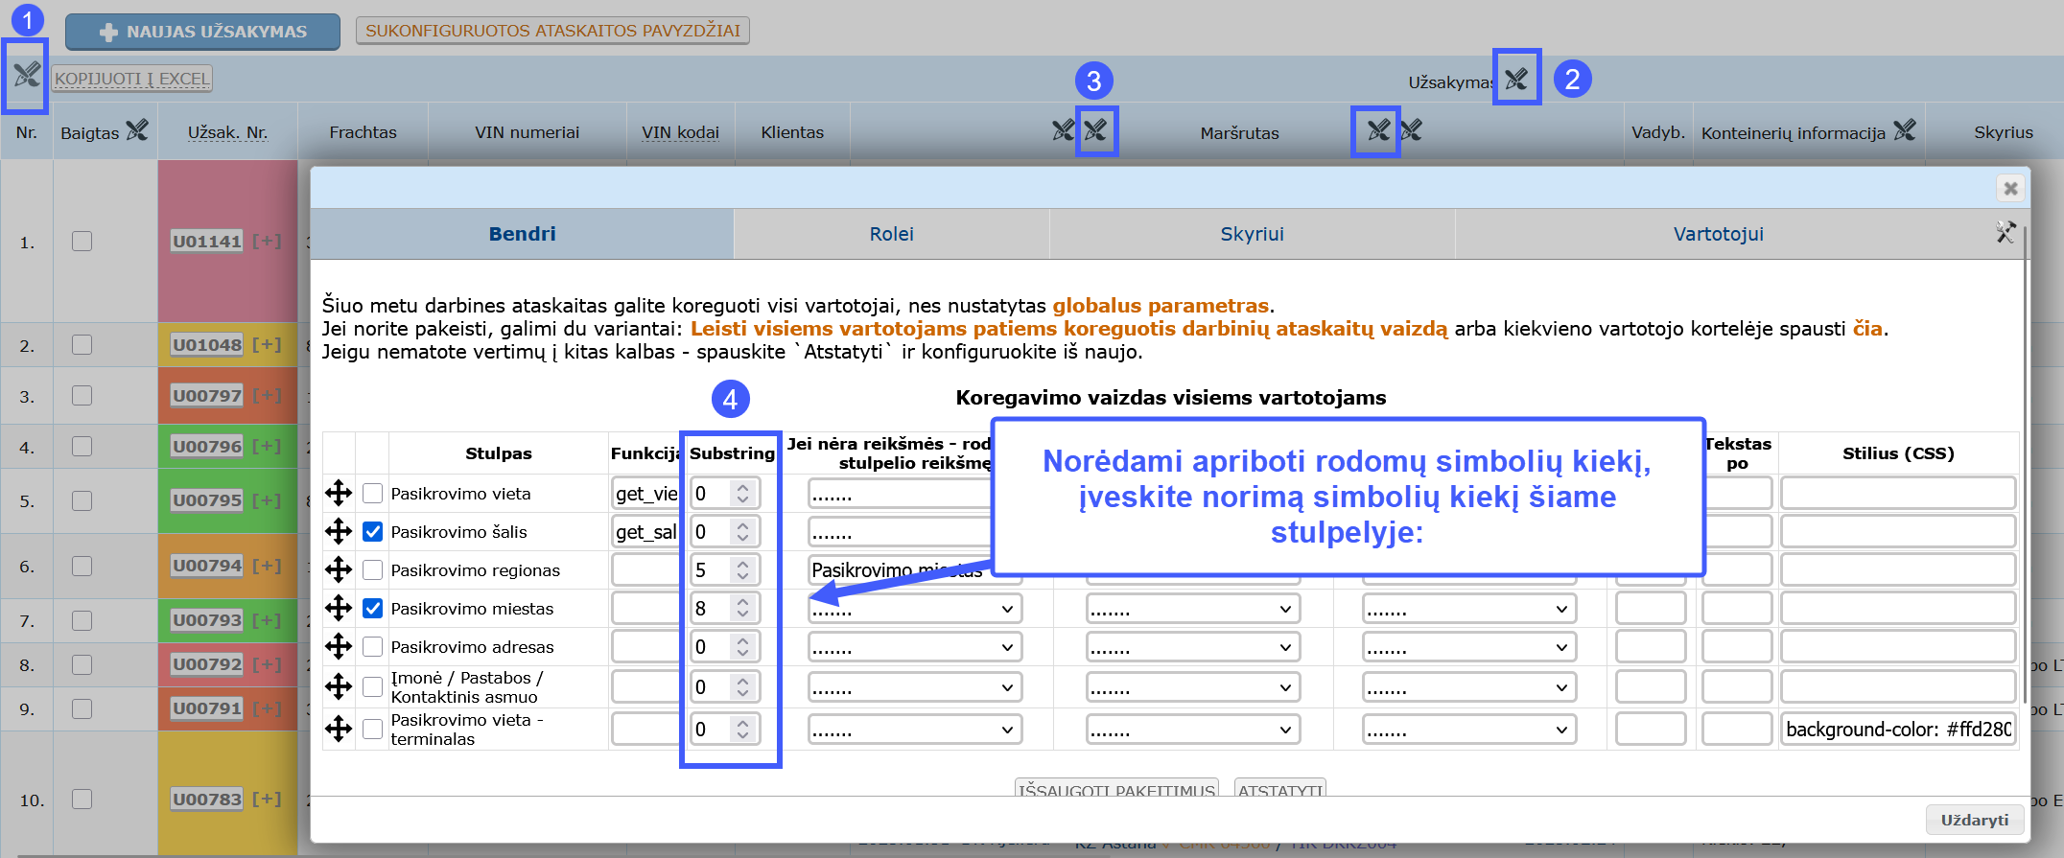Click Substring field for Pasikrovimo regionas
Viewport: 2064px width, 858px height.
(724, 570)
